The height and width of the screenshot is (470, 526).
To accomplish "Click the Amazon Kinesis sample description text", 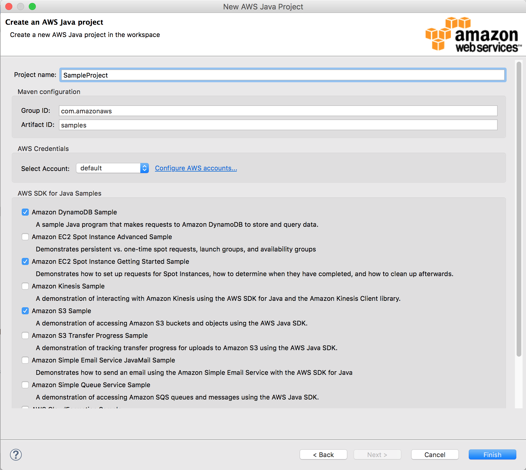I will point(218,298).
